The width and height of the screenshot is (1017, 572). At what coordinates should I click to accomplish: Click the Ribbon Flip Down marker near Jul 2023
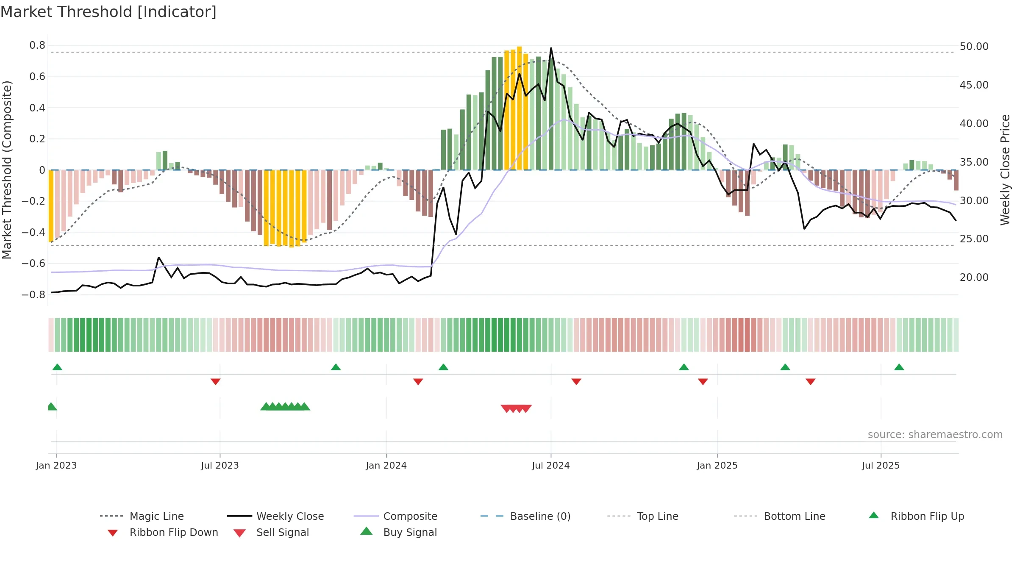pyautogui.click(x=215, y=382)
